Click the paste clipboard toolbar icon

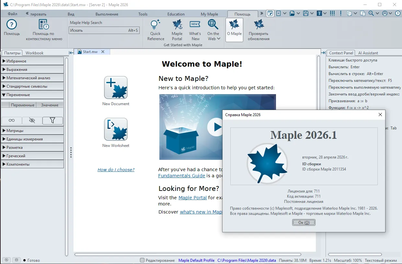pyautogui.click(x=363, y=13)
